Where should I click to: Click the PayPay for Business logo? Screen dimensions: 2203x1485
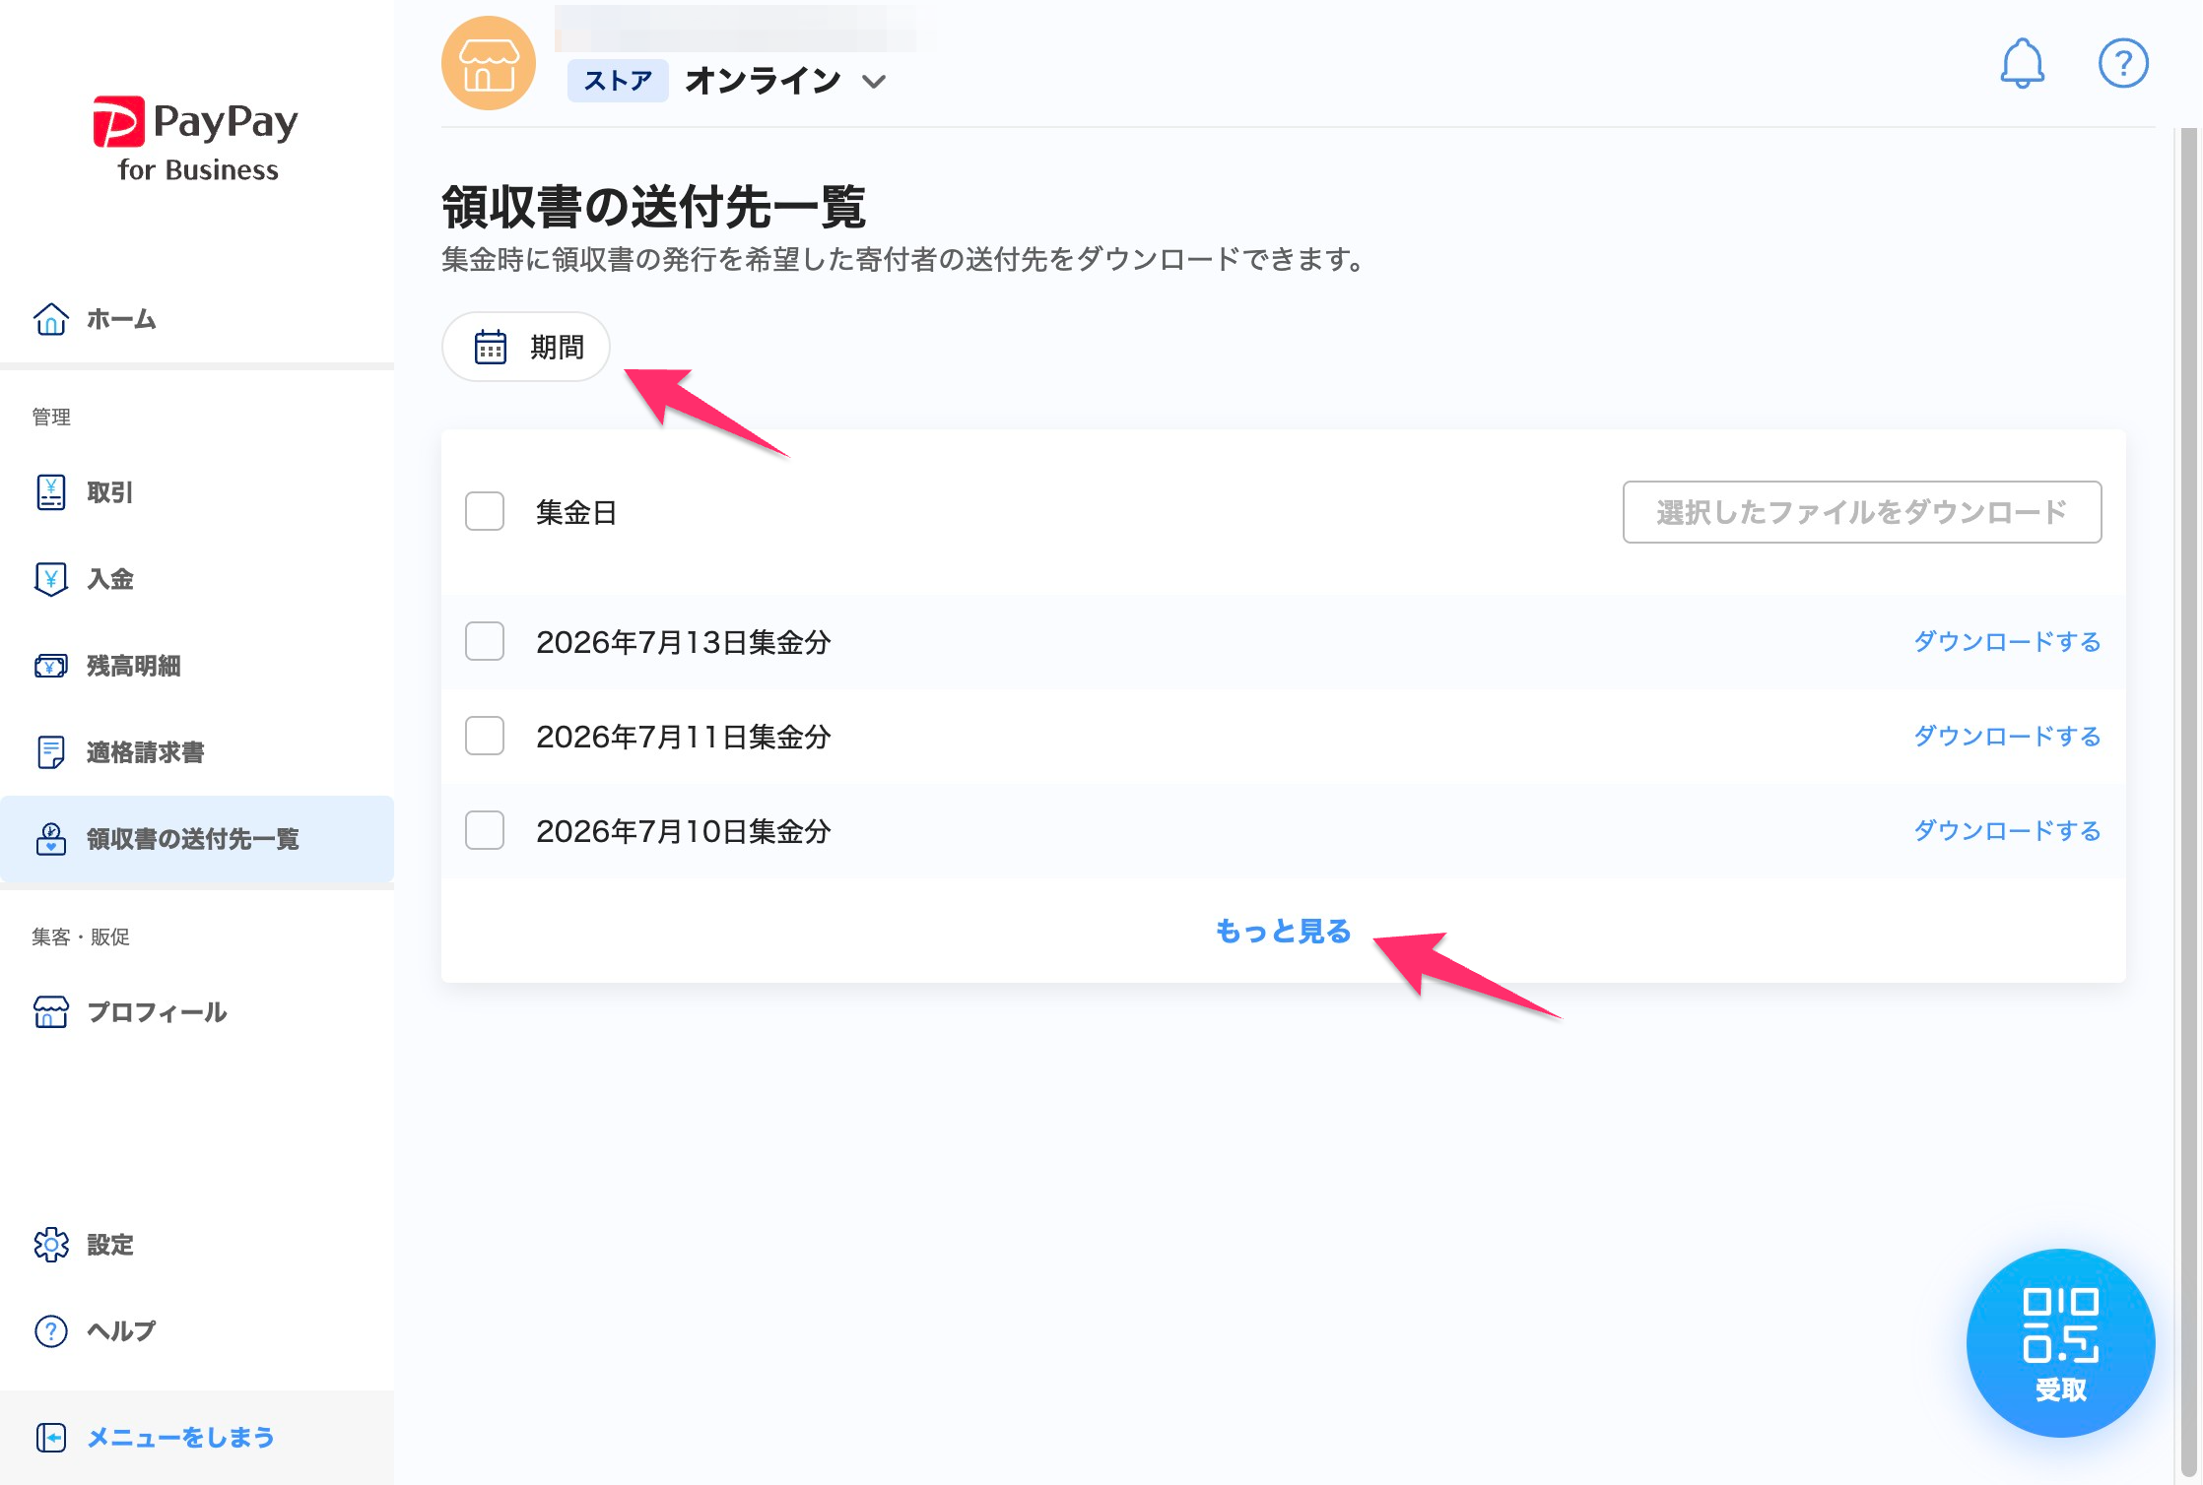196,139
